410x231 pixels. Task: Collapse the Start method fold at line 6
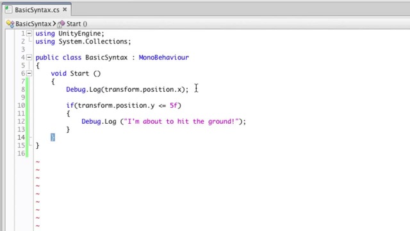click(x=29, y=73)
